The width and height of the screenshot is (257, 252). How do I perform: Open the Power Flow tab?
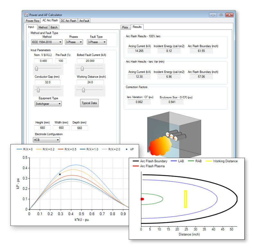pyautogui.click(x=32, y=20)
